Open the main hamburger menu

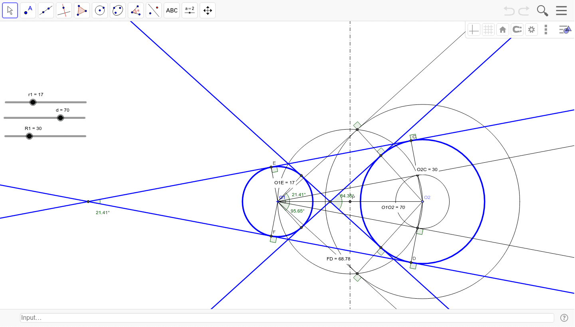(x=561, y=11)
